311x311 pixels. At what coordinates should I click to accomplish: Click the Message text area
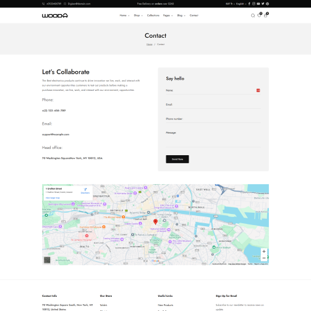213,138
